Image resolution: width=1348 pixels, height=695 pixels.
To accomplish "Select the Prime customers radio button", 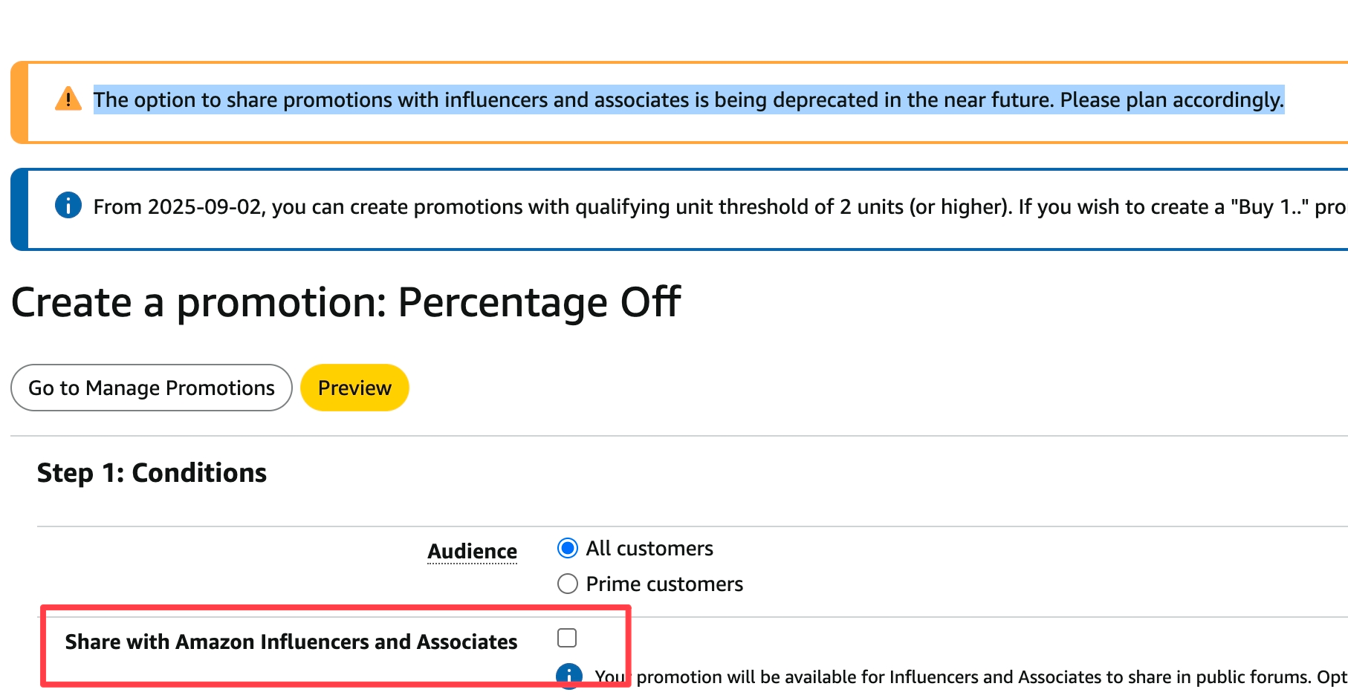I will click(x=568, y=584).
